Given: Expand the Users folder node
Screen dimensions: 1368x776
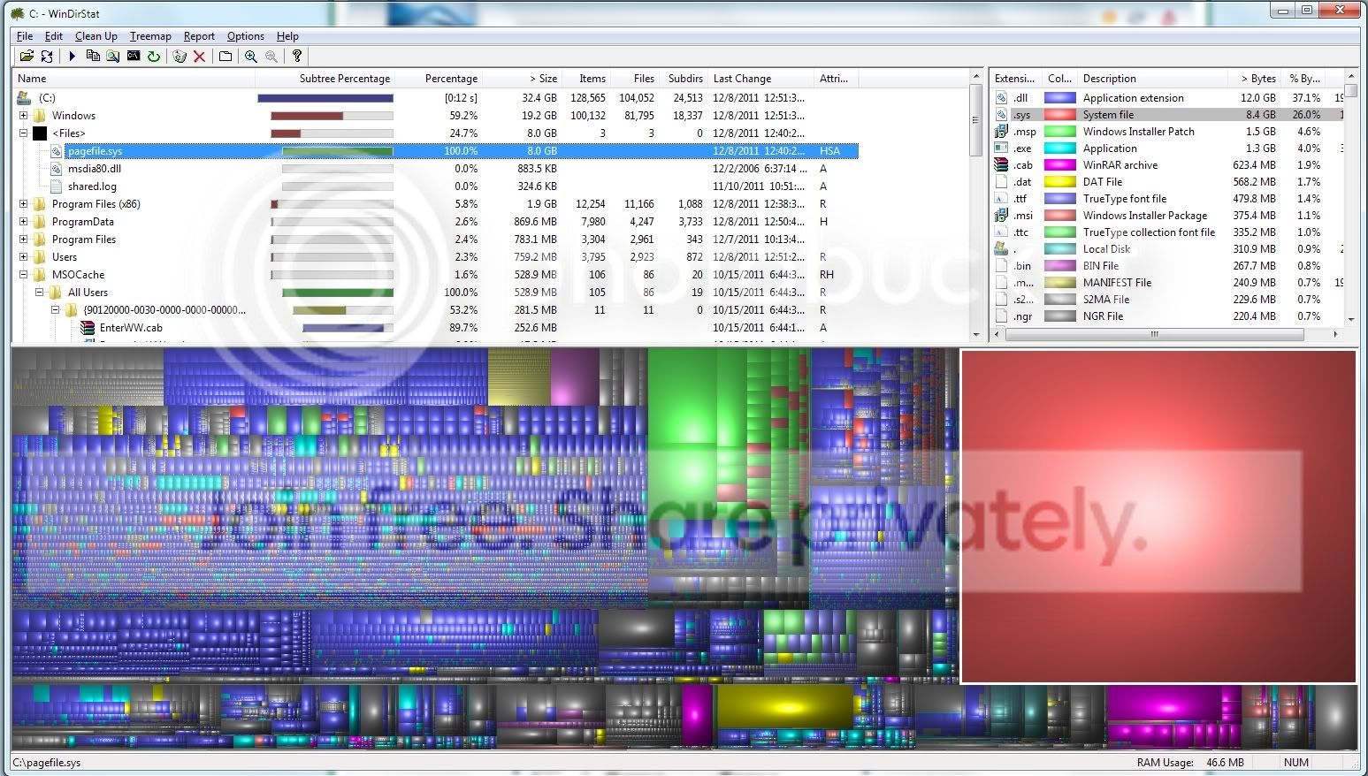Looking at the screenshot, I should coord(23,257).
